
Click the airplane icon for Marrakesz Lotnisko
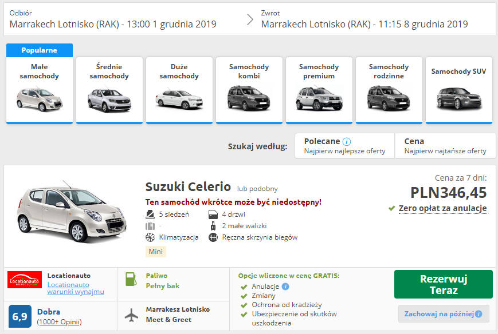click(131, 314)
